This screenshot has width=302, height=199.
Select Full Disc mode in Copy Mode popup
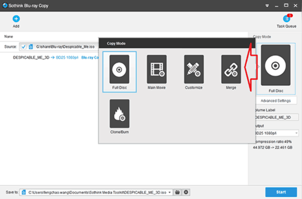(x=120, y=72)
